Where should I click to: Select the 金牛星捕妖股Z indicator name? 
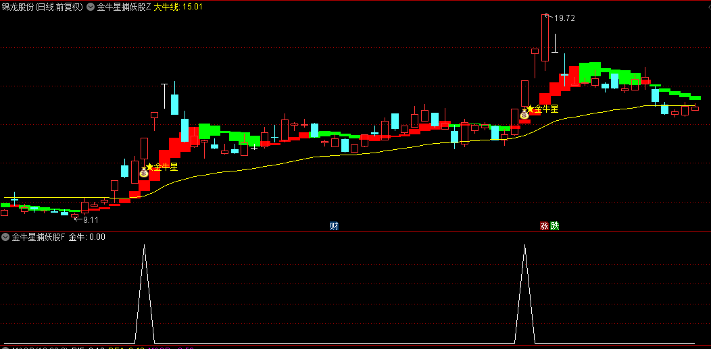pos(124,7)
